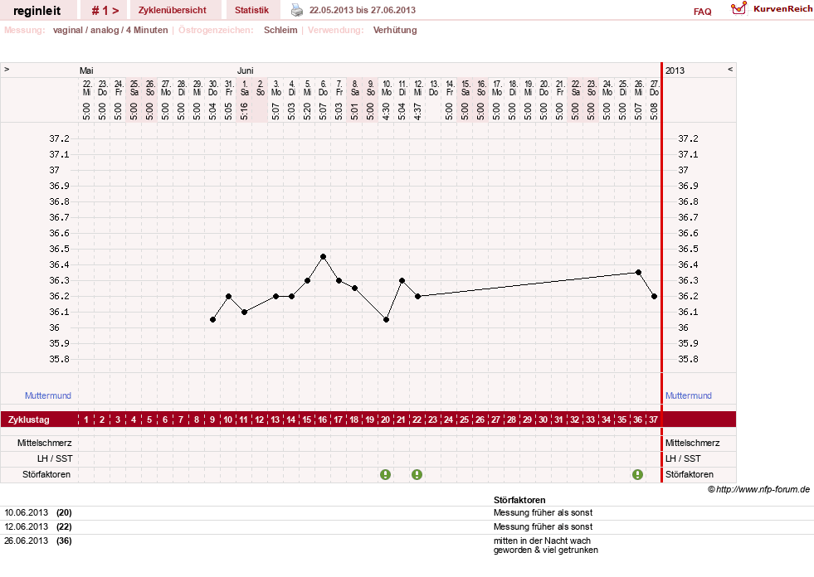814x577 pixels.
Task: Click left axis label 37.2
Action: click(59, 138)
